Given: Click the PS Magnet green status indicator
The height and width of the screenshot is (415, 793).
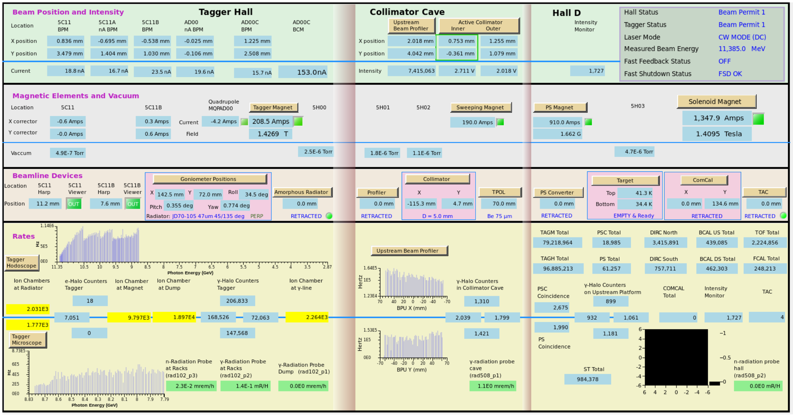Looking at the screenshot, I should (588, 122).
